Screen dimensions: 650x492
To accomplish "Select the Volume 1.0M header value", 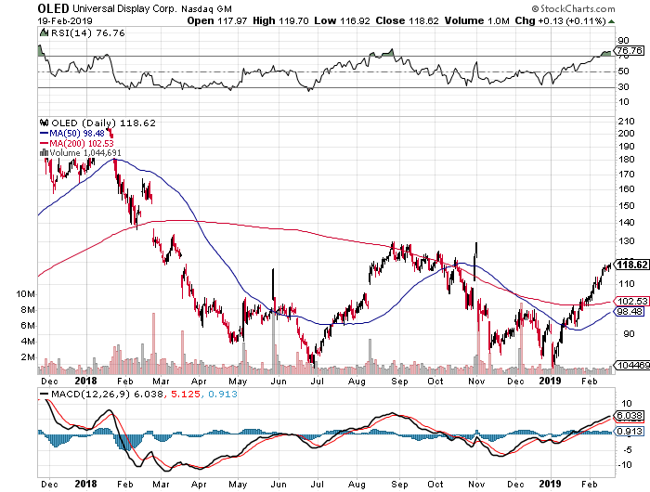I will [x=476, y=20].
